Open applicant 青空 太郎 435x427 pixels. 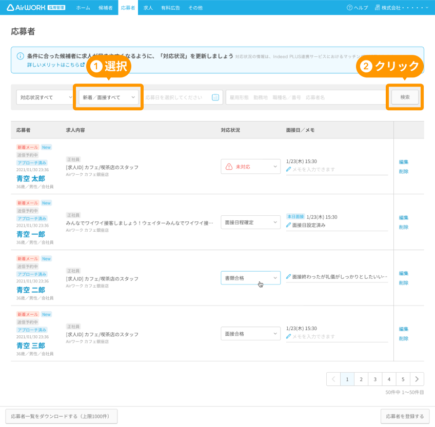(x=30, y=178)
